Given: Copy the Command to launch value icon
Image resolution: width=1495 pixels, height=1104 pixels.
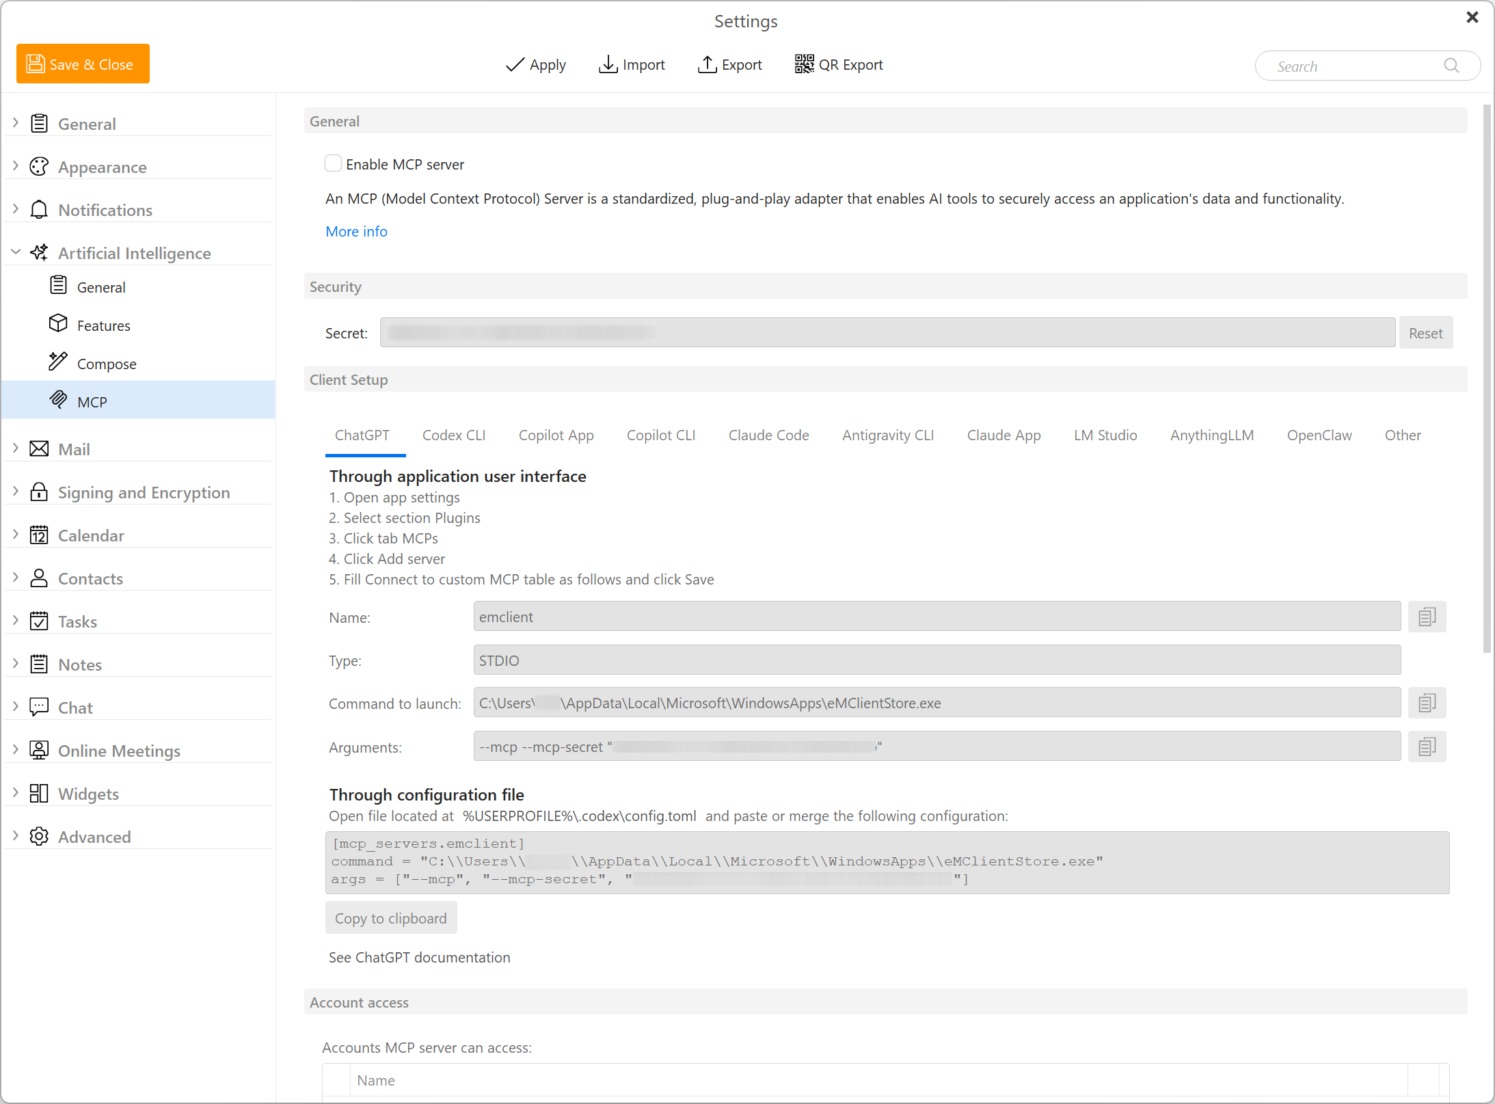Looking at the screenshot, I should coord(1427,703).
